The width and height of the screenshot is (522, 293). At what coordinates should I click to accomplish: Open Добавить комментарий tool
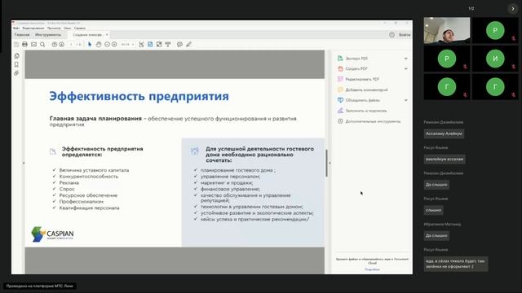tap(366, 90)
